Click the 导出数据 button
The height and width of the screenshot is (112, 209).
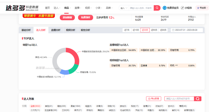pos(154,99)
